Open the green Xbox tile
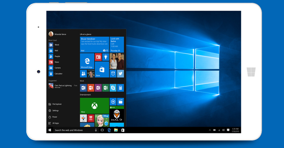Screen dimensions: 284x148 (x=95, y=106)
